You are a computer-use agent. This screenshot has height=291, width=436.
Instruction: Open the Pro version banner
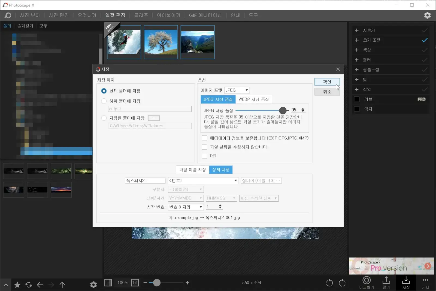pos(391,266)
